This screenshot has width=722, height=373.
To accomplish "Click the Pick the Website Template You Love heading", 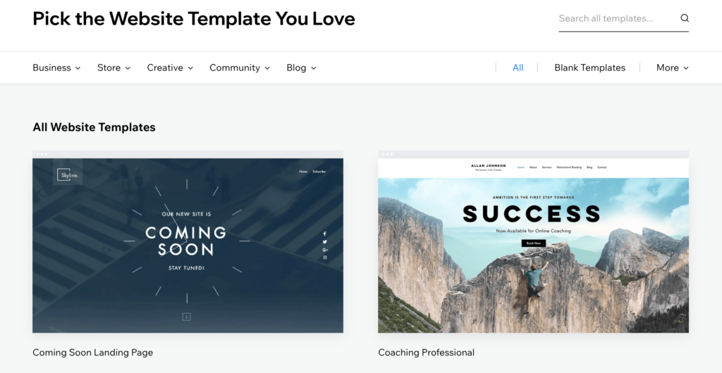I will pyautogui.click(x=194, y=19).
